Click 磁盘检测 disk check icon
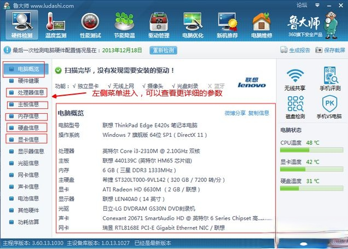Screen dimensions: 348x249 click(x=295, y=103)
